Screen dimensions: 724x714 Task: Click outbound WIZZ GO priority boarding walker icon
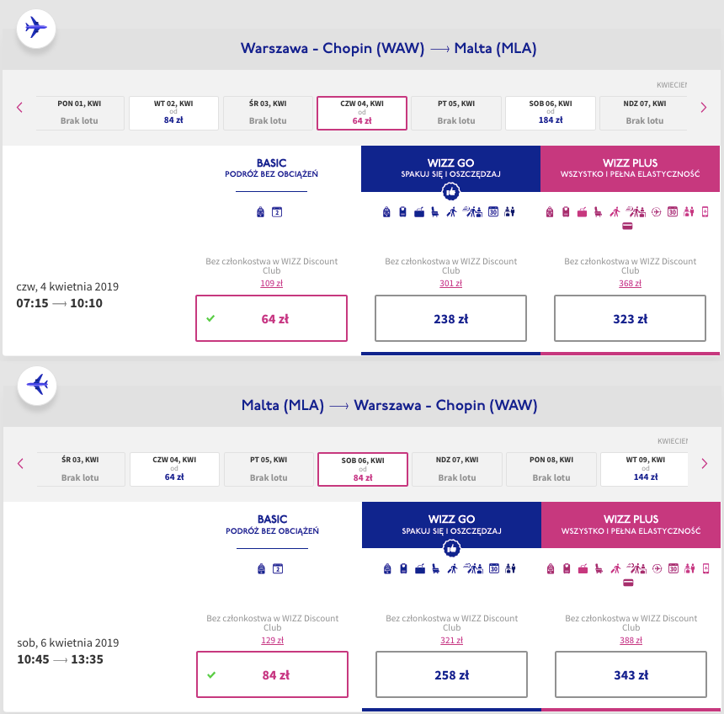point(452,212)
